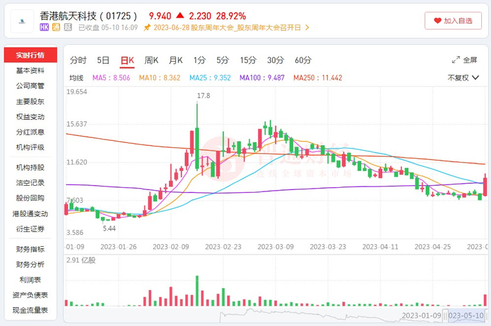This screenshot has height=326, width=491.
Task: Click the tallest green volume bar
Action: pos(197,291)
